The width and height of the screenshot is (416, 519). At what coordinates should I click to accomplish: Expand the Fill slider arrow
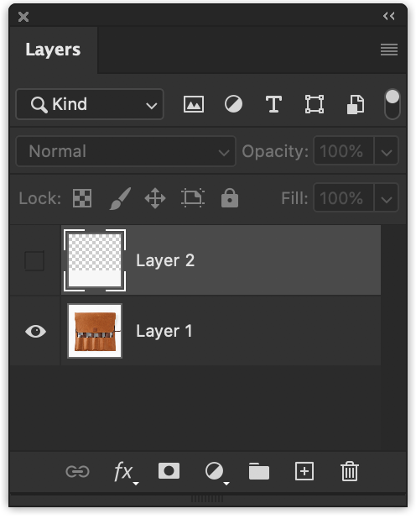387,198
